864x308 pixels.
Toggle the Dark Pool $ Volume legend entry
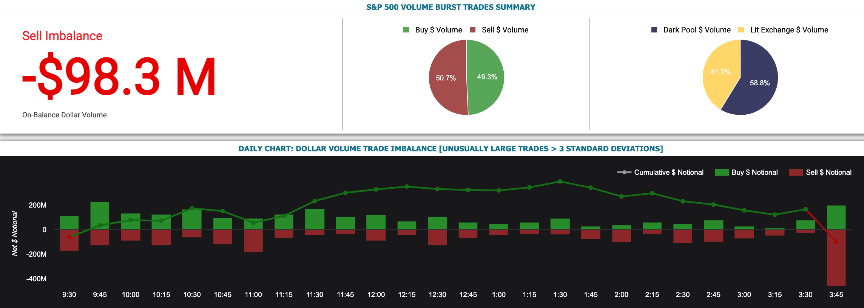pos(691,30)
